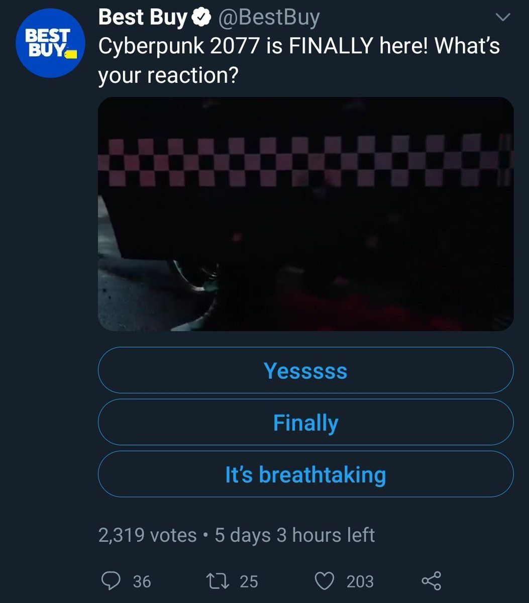This screenshot has width=529, height=603.
Task: Click the @BestBuy handle
Action: click(268, 18)
